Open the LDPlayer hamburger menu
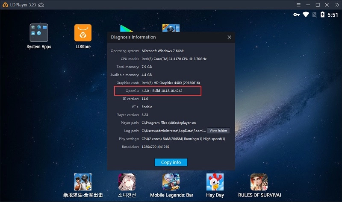Screen dimensions: 342x202 point(298,5)
